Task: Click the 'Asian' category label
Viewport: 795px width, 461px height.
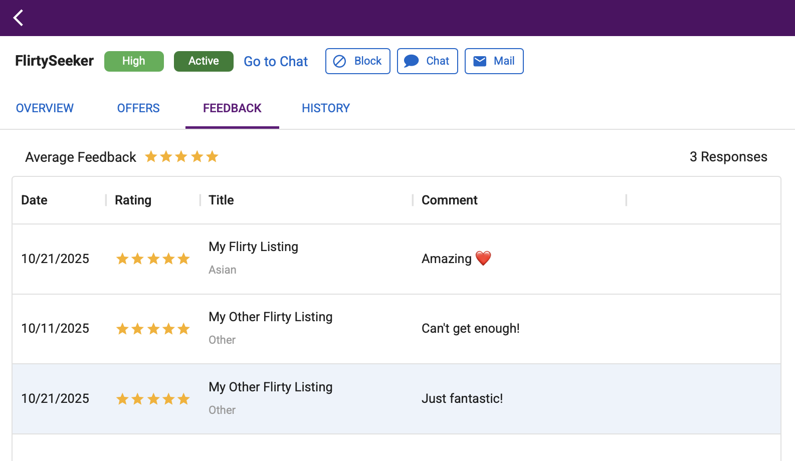Action: click(x=222, y=270)
